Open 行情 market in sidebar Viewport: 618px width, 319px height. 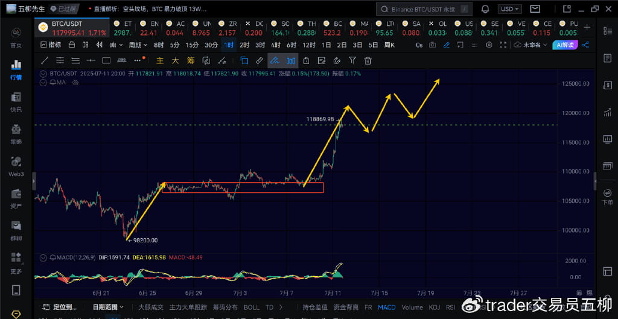pyautogui.click(x=16, y=70)
